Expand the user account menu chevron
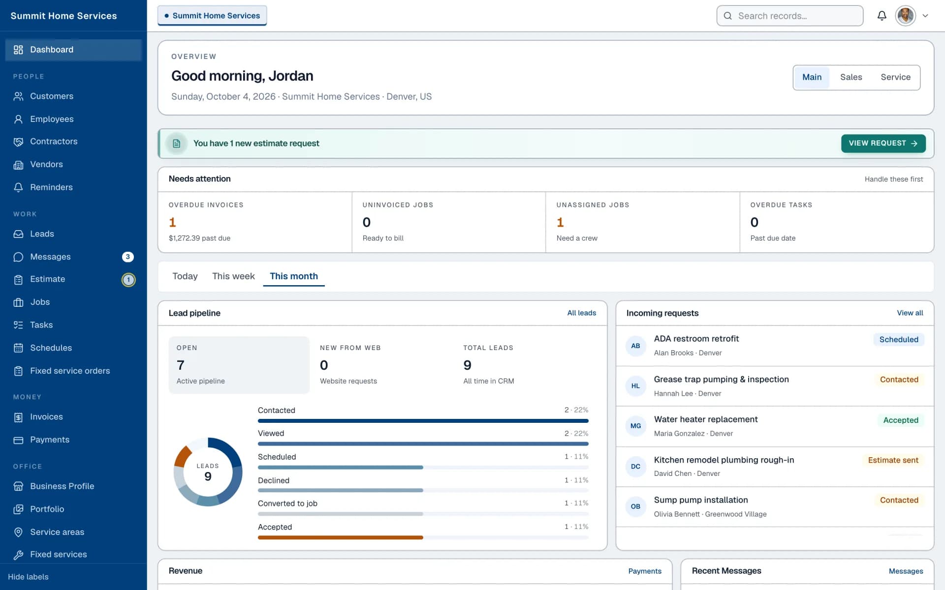The height and width of the screenshot is (590, 945). tap(925, 16)
